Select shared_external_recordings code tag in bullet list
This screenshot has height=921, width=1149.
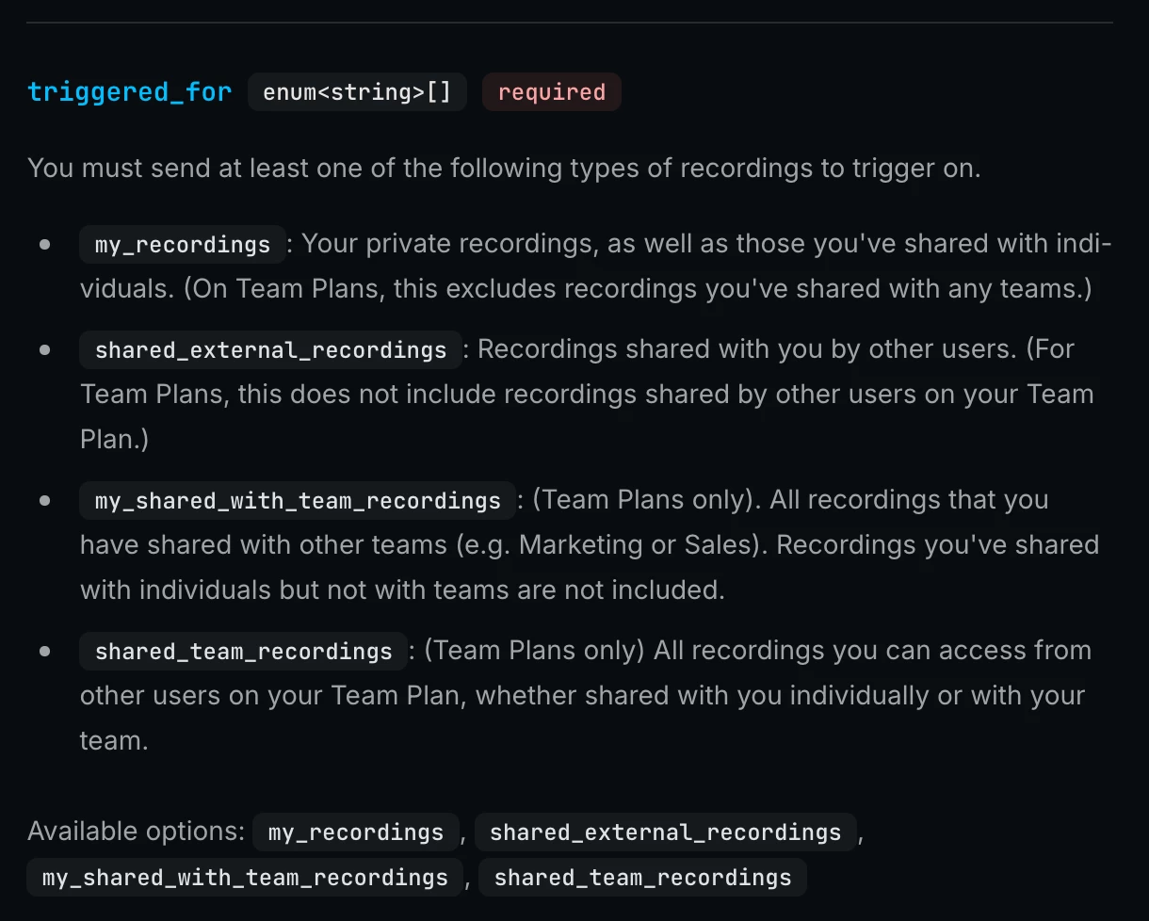pos(270,349)
